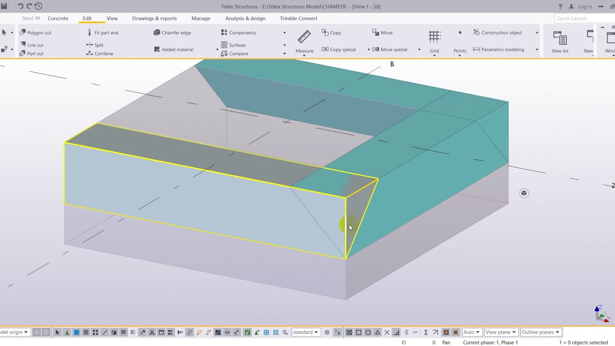Screen dimensions: 615x346
Task: Click the Fit part end tool
Action: pyautogui.click(x=103, y=33)
